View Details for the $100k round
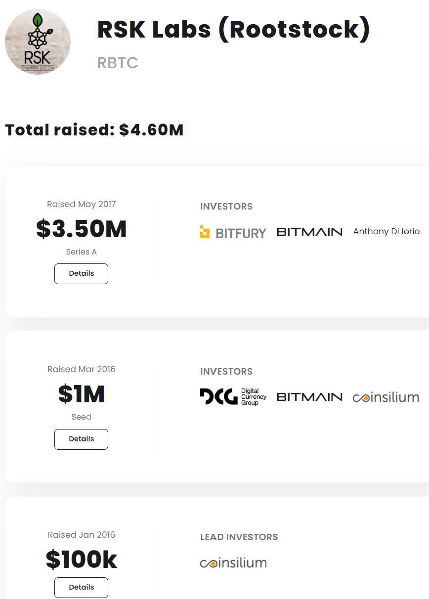 (x=81, y=587)
